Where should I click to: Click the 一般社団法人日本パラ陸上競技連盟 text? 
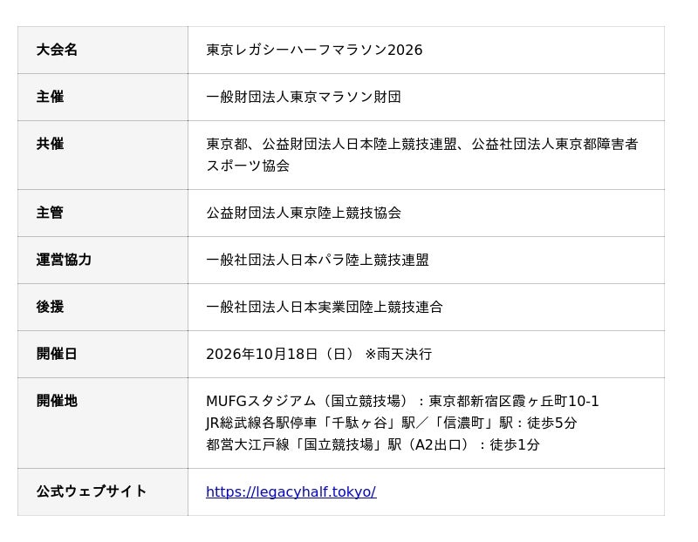pos(318,260)
